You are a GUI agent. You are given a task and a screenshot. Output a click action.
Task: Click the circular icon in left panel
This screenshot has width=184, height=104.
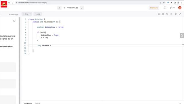(x=14, y=21)
